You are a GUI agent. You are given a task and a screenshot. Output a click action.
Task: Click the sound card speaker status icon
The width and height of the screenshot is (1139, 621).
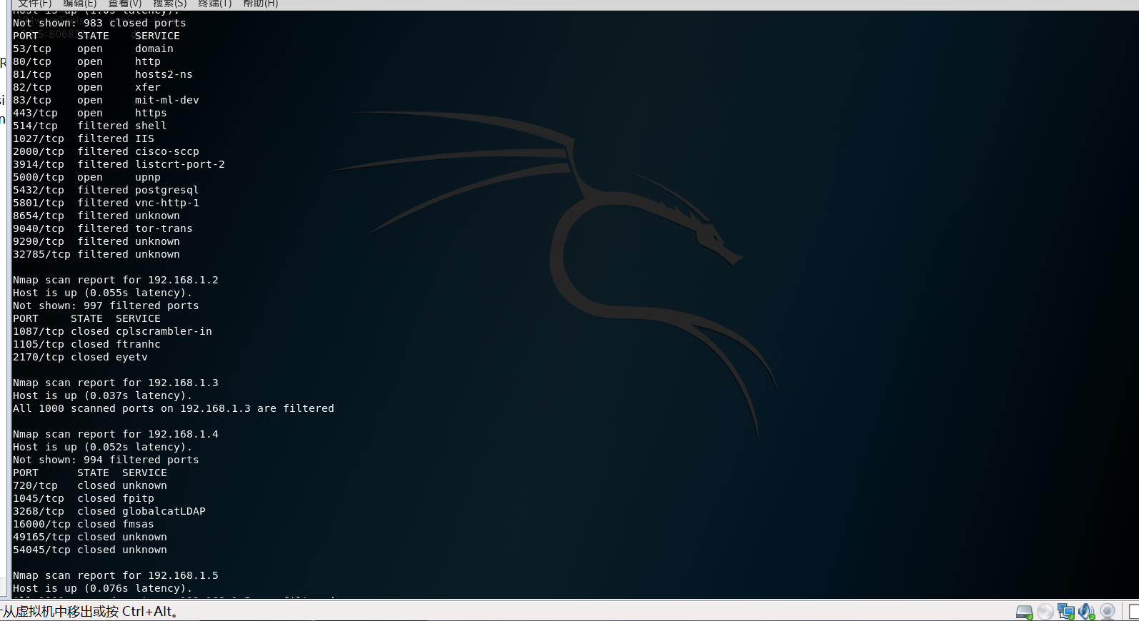click(x=1087, y=612)
